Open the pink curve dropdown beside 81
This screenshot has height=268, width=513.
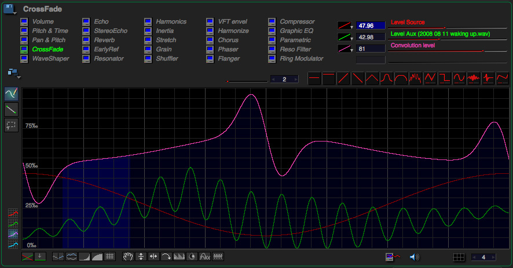(x=345, y=49)
